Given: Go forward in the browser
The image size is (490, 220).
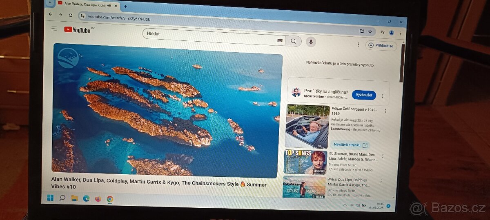Looking at the screenshot, I should pos(60,14).
